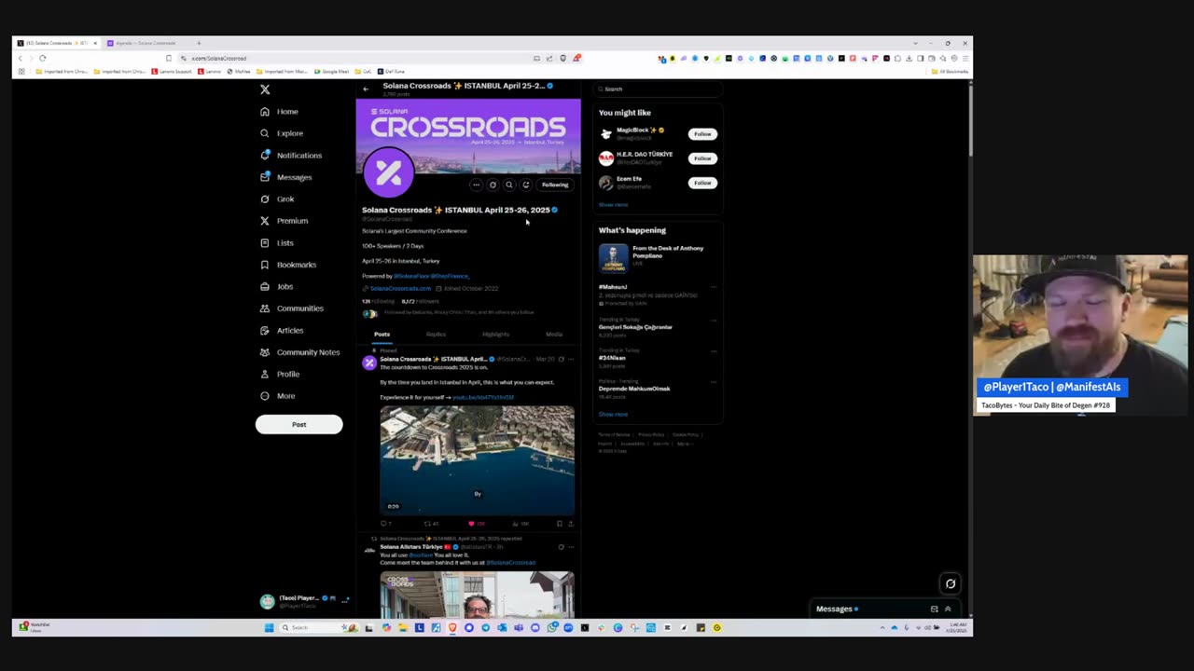Click the @SolanaCrossroad mention in Allstars post
The width and height of the screenshot is (1194, 671).
tap(511, 563)
